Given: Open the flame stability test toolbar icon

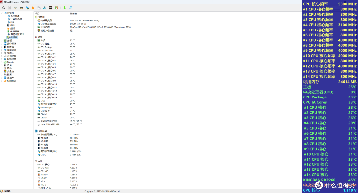Looking at the screenshot, I should coord(33,8).
